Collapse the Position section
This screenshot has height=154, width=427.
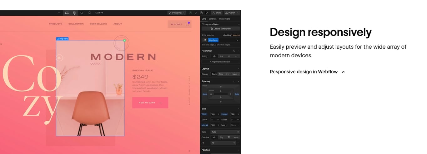[239, 150]
